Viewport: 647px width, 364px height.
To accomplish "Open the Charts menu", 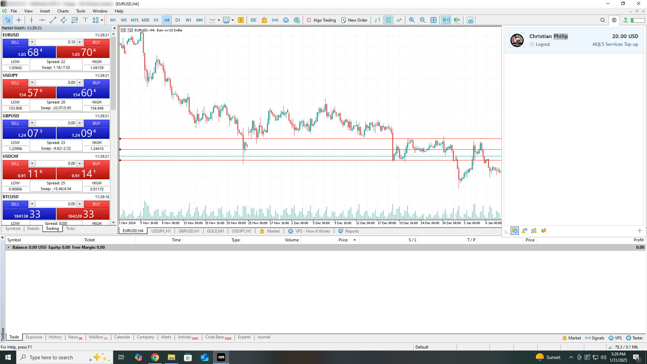I will point(63,11).
